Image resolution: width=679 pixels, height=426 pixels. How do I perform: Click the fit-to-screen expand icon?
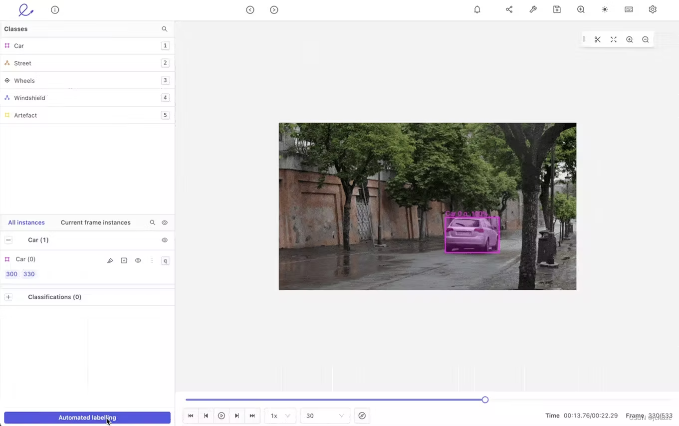pos(613,39)
